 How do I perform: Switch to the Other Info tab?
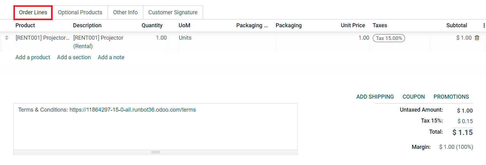(x=125, y=12)
